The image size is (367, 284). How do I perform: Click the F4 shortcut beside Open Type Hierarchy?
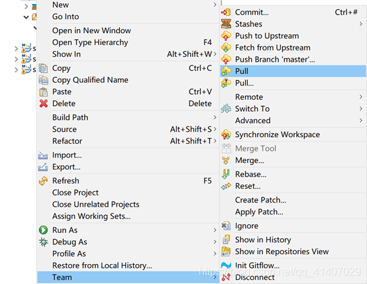point(207,42)
